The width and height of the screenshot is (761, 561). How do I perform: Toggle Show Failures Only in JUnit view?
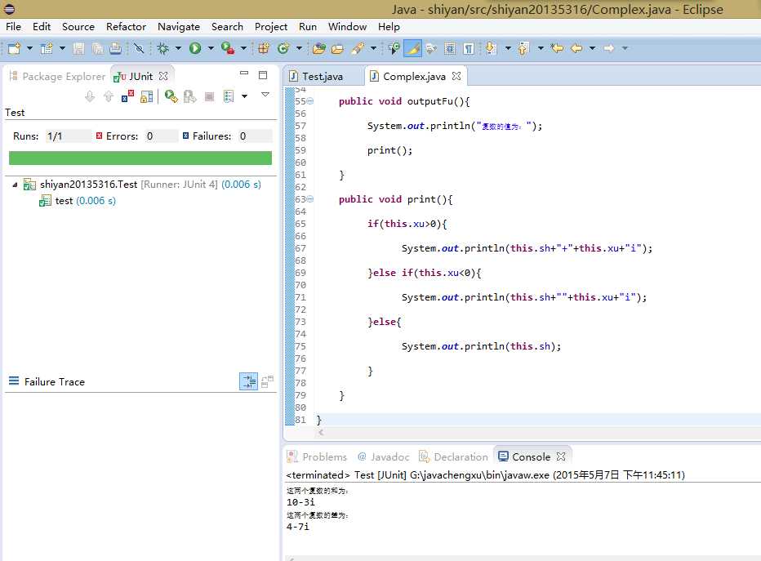click(128, 96)
